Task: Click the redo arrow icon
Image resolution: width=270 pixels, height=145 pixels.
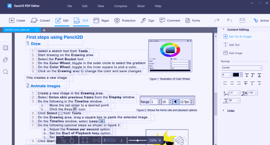Action: coord(217,20)
